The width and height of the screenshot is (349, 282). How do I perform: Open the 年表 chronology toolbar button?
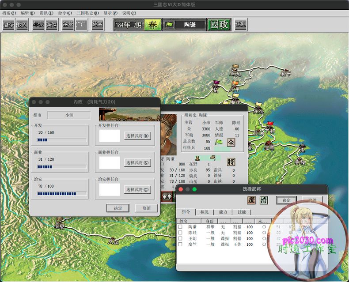pyautogui.click(x=38, y=24)
